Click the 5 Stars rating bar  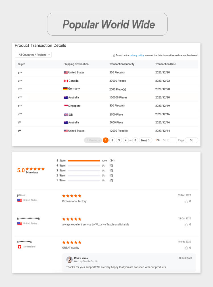coord(84,161)
